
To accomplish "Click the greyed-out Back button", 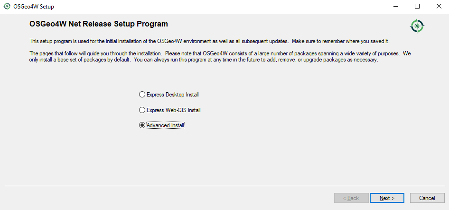I will point(351,198).
